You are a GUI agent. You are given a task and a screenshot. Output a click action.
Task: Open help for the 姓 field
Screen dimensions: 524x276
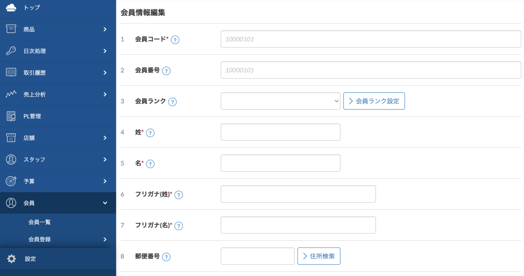coord(150,133)
